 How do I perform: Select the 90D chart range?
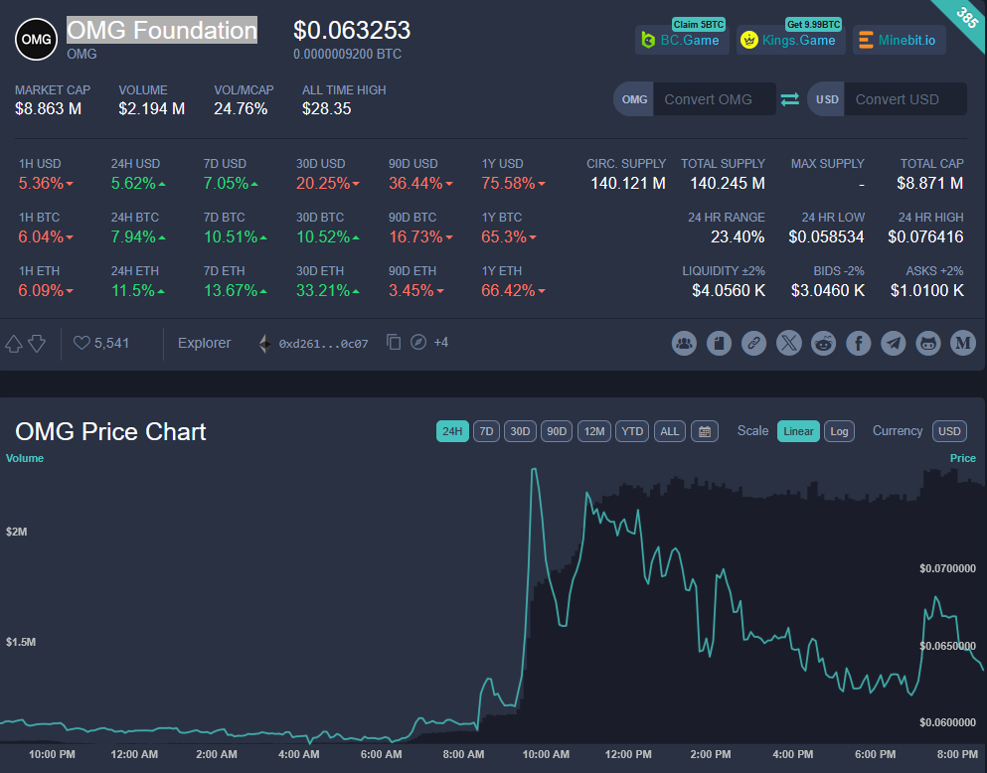pos(557,431)
